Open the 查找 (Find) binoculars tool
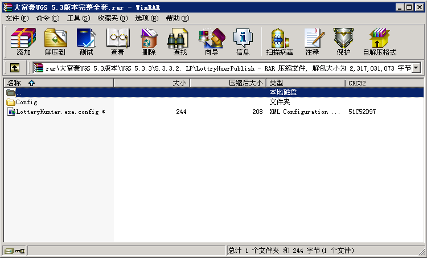Screen dimensions: 427x258 click(x=180, y=42)
